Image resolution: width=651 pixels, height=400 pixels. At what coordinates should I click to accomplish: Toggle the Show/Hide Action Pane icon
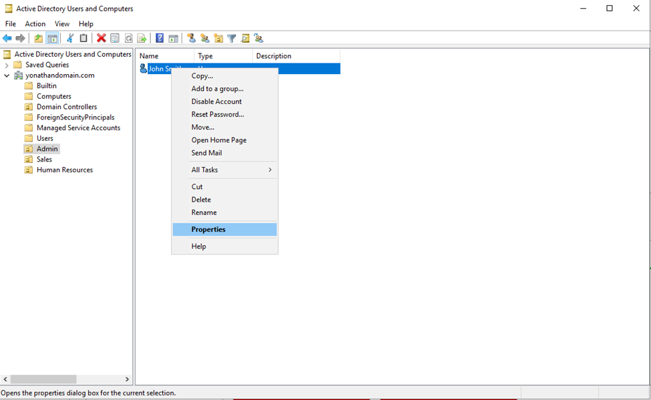coord(174,38)
